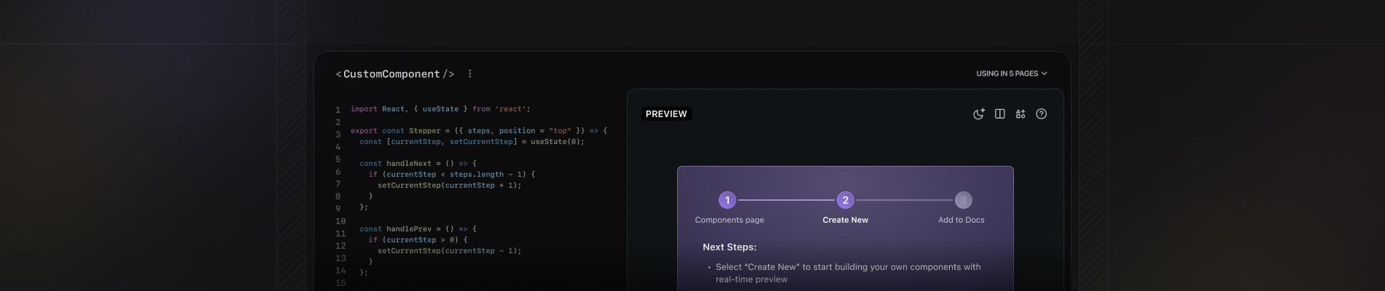Click code line importing React useState
Viewport: 1385px width, 291px height.
[x=440, y=109]
